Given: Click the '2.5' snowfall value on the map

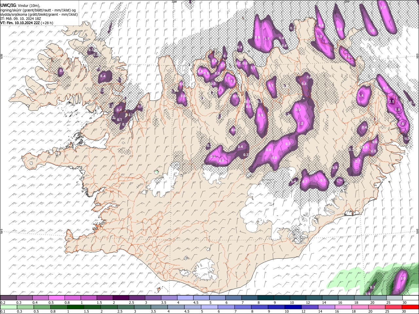Looking at the screenshot, I should 392,102.
